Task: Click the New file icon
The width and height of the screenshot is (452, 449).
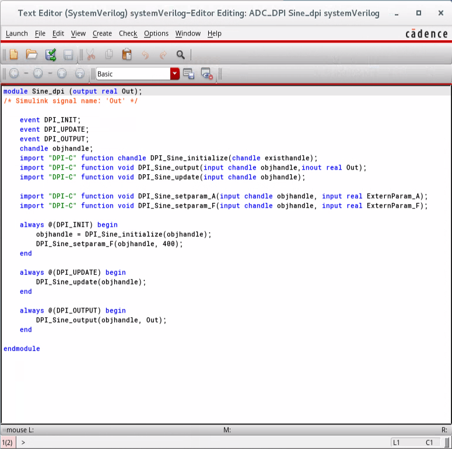Action: 13,55
